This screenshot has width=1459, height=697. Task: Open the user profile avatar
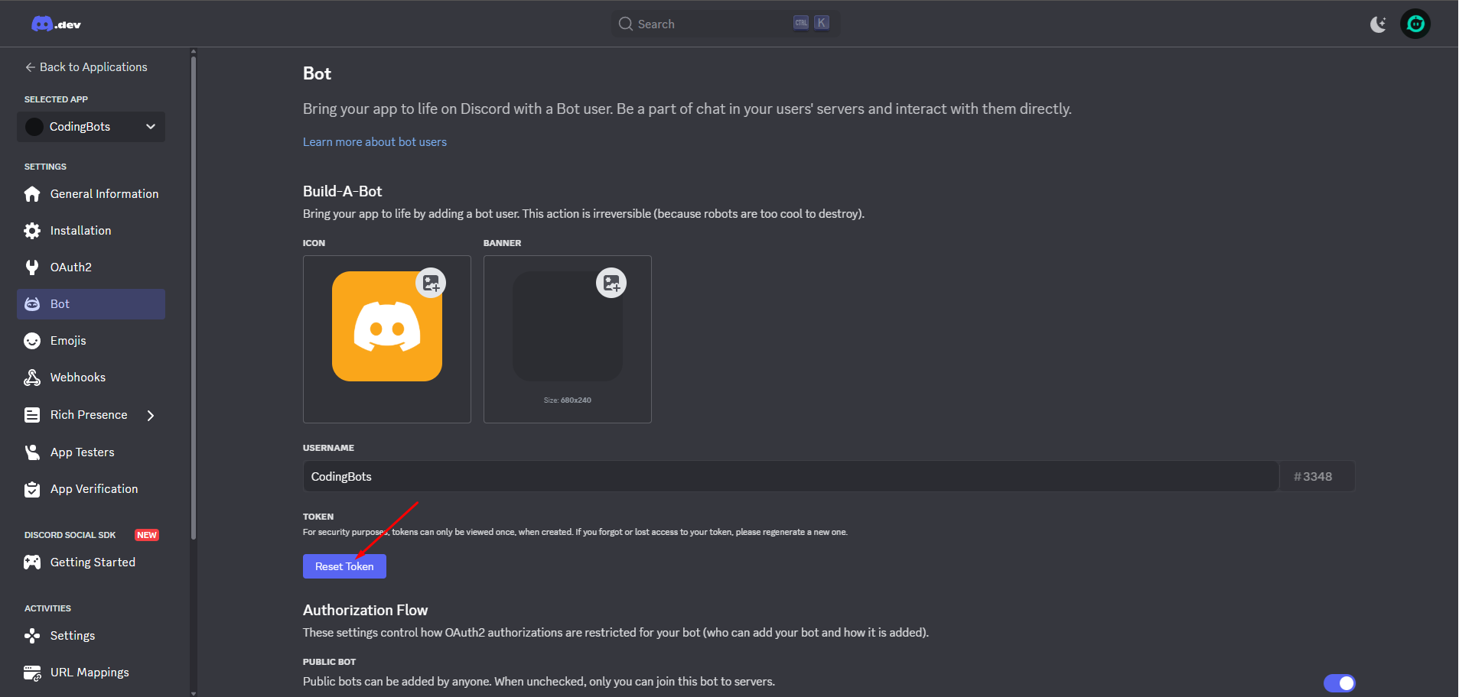[x=1415, y=24]
